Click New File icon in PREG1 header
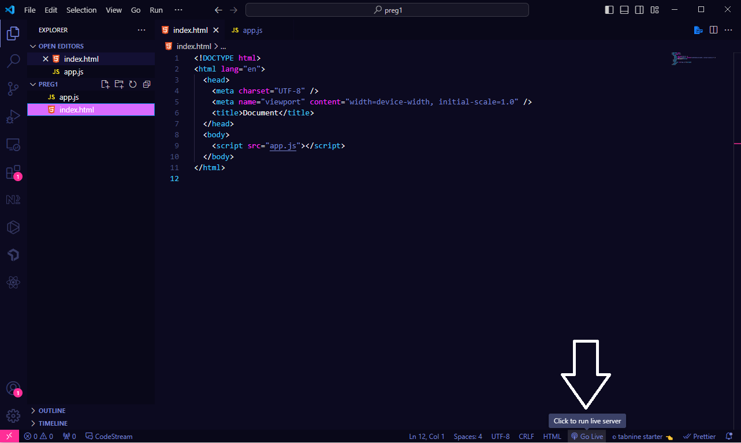 tap(105, 84)
